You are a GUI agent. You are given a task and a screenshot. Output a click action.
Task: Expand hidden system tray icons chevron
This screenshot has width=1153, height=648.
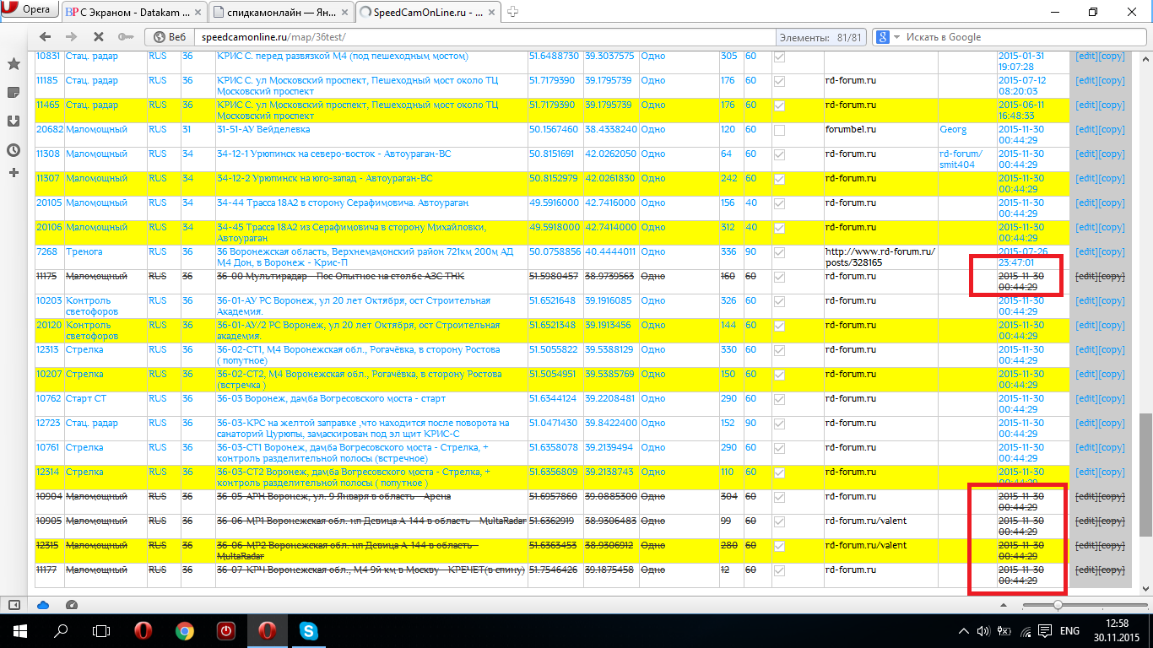click(x=964, y=631)
